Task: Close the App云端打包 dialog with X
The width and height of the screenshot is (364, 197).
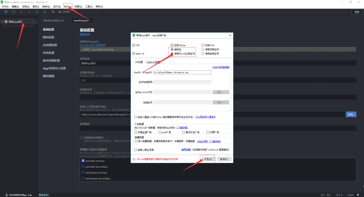Action: tap(230, 35)
